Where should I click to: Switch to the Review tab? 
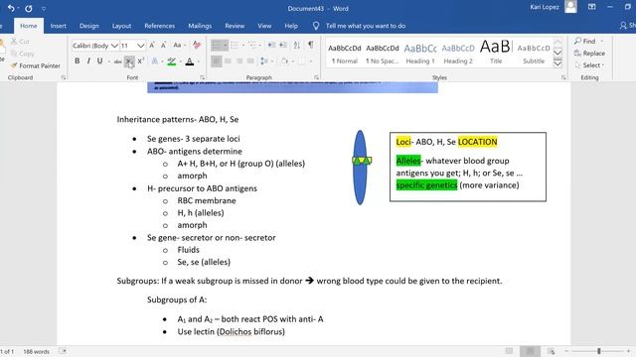(235, 26)
